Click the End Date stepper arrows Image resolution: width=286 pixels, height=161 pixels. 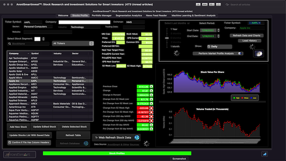219,36
